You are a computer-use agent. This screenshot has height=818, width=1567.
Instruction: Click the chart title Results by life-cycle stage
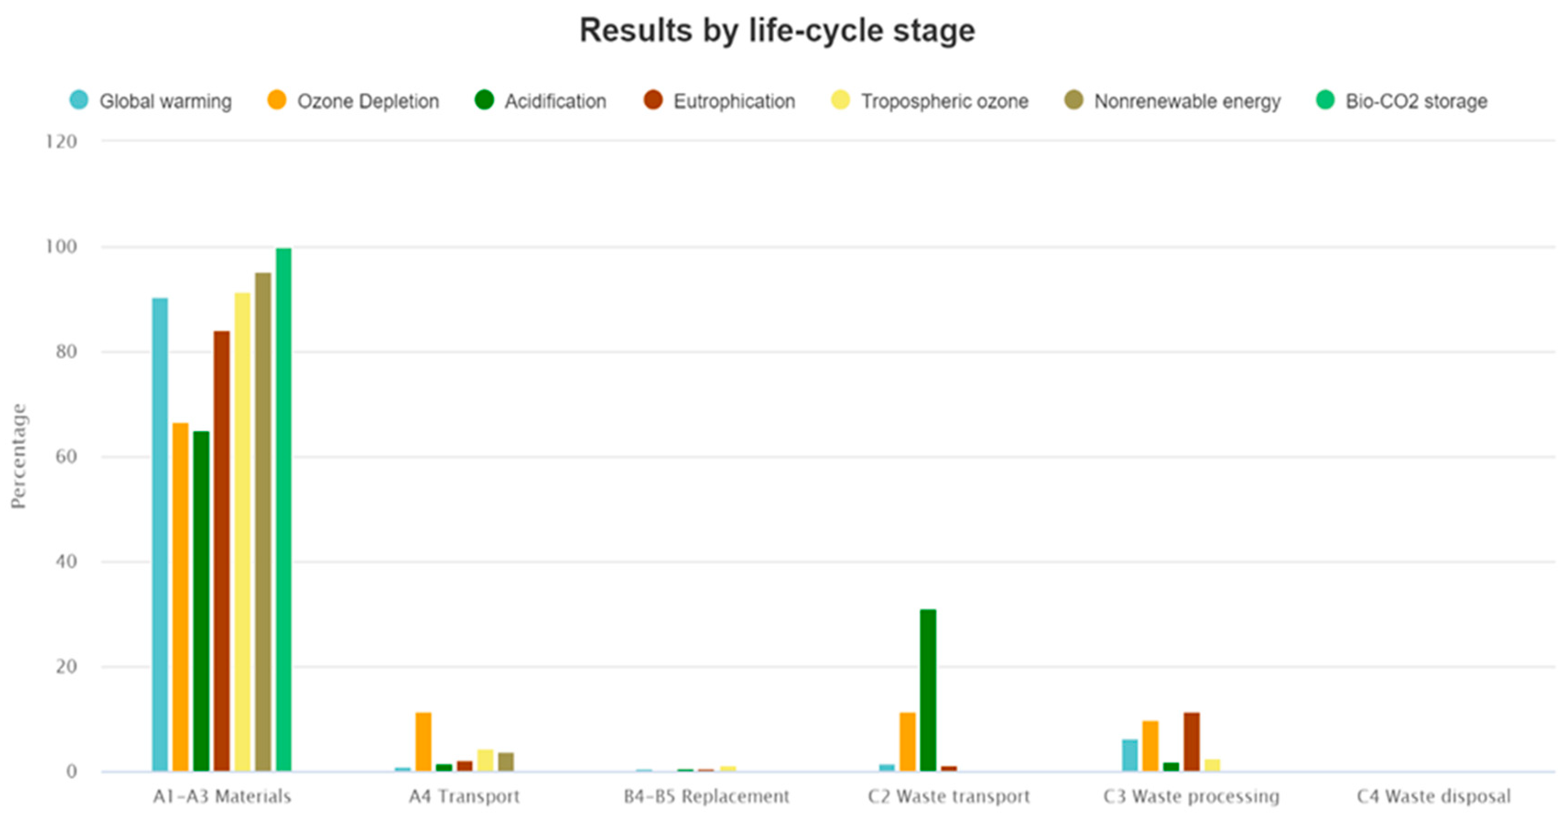pos(777,30)
